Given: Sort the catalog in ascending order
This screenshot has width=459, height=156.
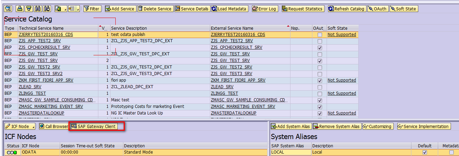Looking at the screenshot, I should point(21,9).
